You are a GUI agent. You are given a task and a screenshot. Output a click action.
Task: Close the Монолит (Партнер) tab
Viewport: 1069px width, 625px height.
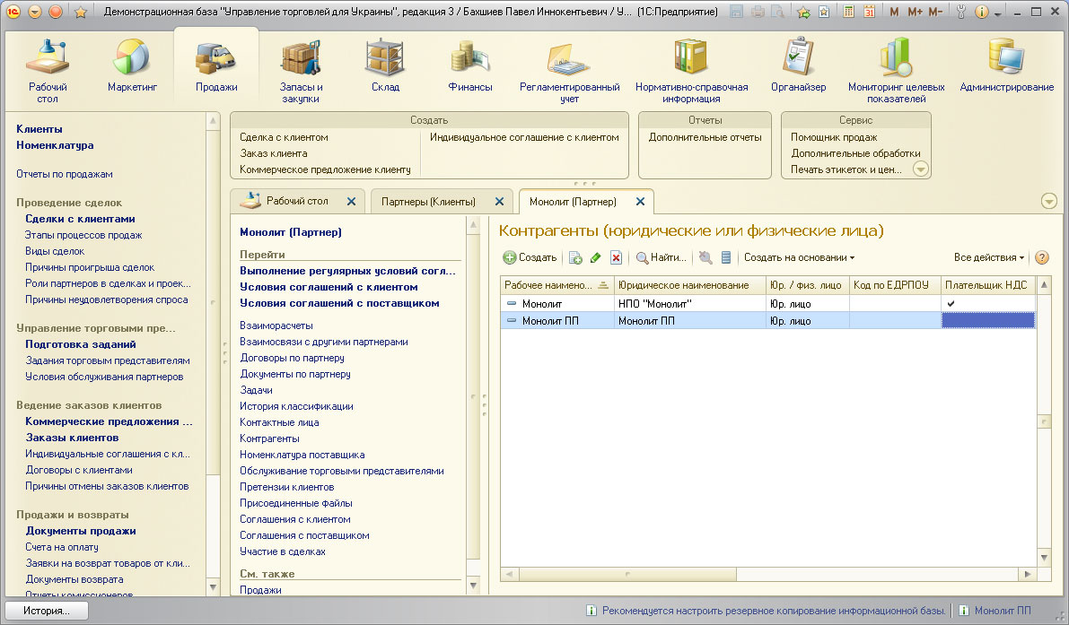point(640,202)
